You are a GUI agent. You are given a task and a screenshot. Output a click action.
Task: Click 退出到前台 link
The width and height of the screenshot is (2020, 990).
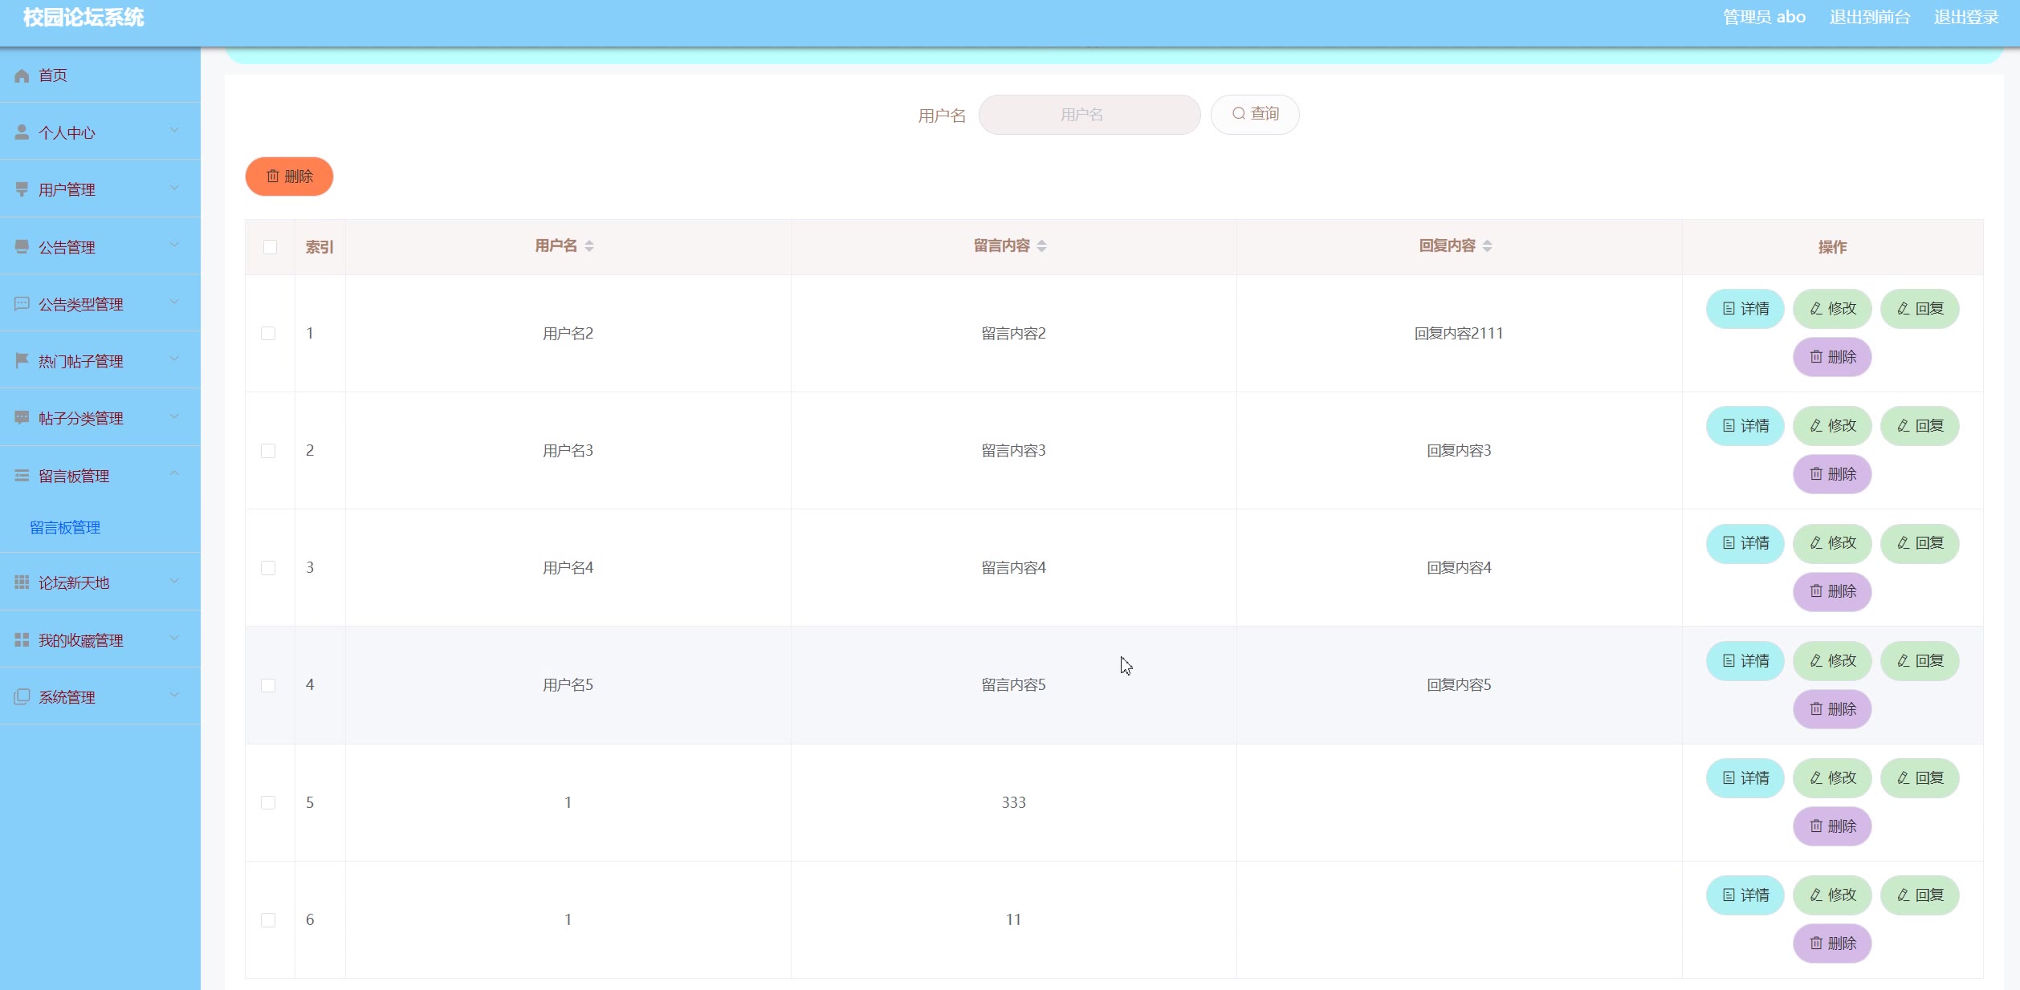coord(1870,17)
